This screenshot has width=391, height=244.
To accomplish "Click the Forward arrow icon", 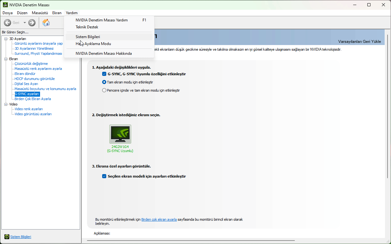I will [x=32, y=23].
